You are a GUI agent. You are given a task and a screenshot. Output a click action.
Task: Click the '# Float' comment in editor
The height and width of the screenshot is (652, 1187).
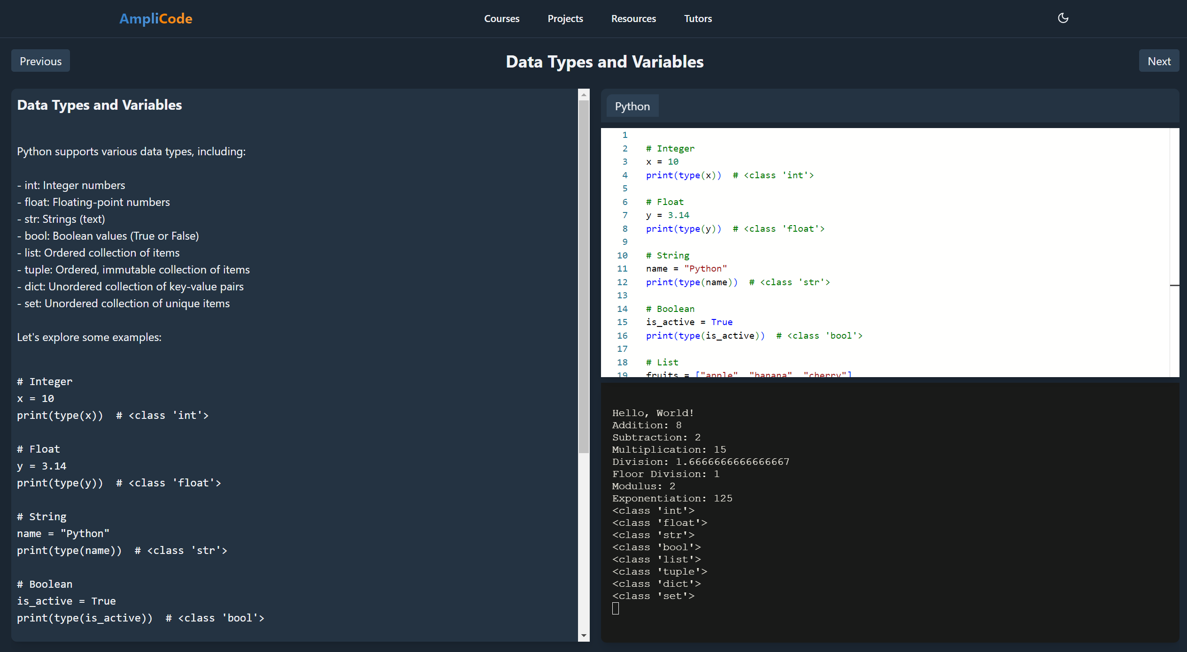[665, 202]
